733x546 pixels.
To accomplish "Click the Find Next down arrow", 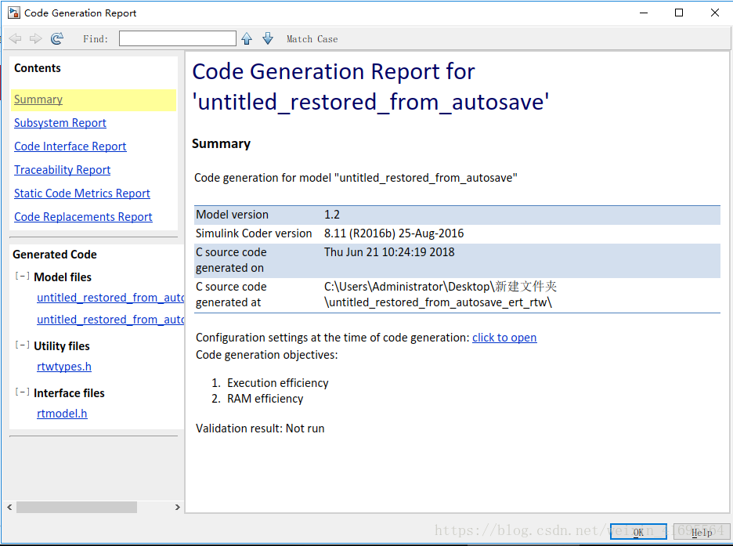I will (268, 38).
